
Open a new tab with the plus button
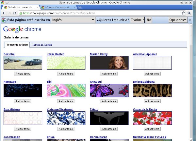tap(80, 7)
